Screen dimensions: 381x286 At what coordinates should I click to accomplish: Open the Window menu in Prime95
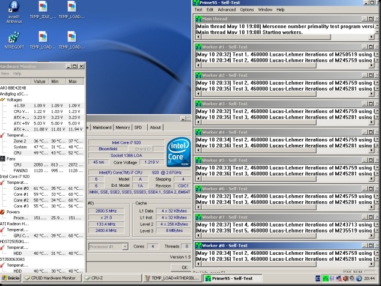[x=265, y=10]
